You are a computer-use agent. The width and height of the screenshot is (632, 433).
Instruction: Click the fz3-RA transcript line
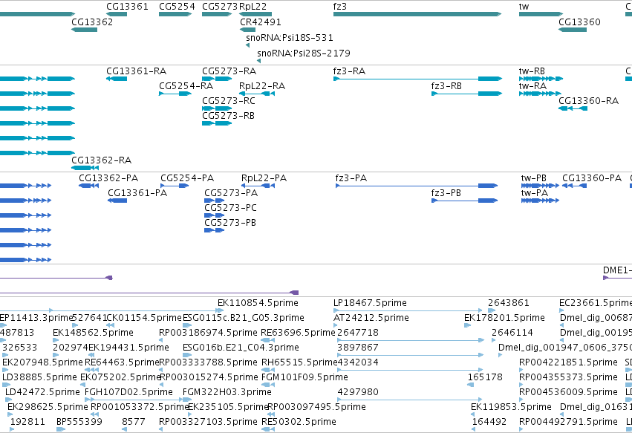[x=417, y=79]
